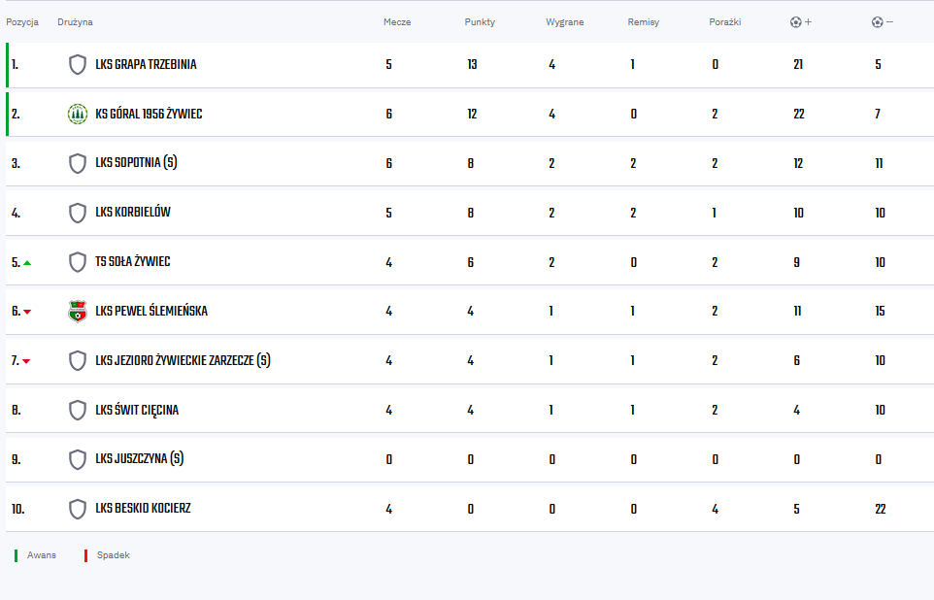
Task: Click shield icon beside TS Soła Żywiec
Action: tap(78, 262)
